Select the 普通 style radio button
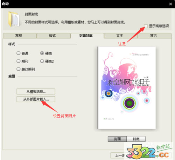The image size is (175, 160). [19, 53]
